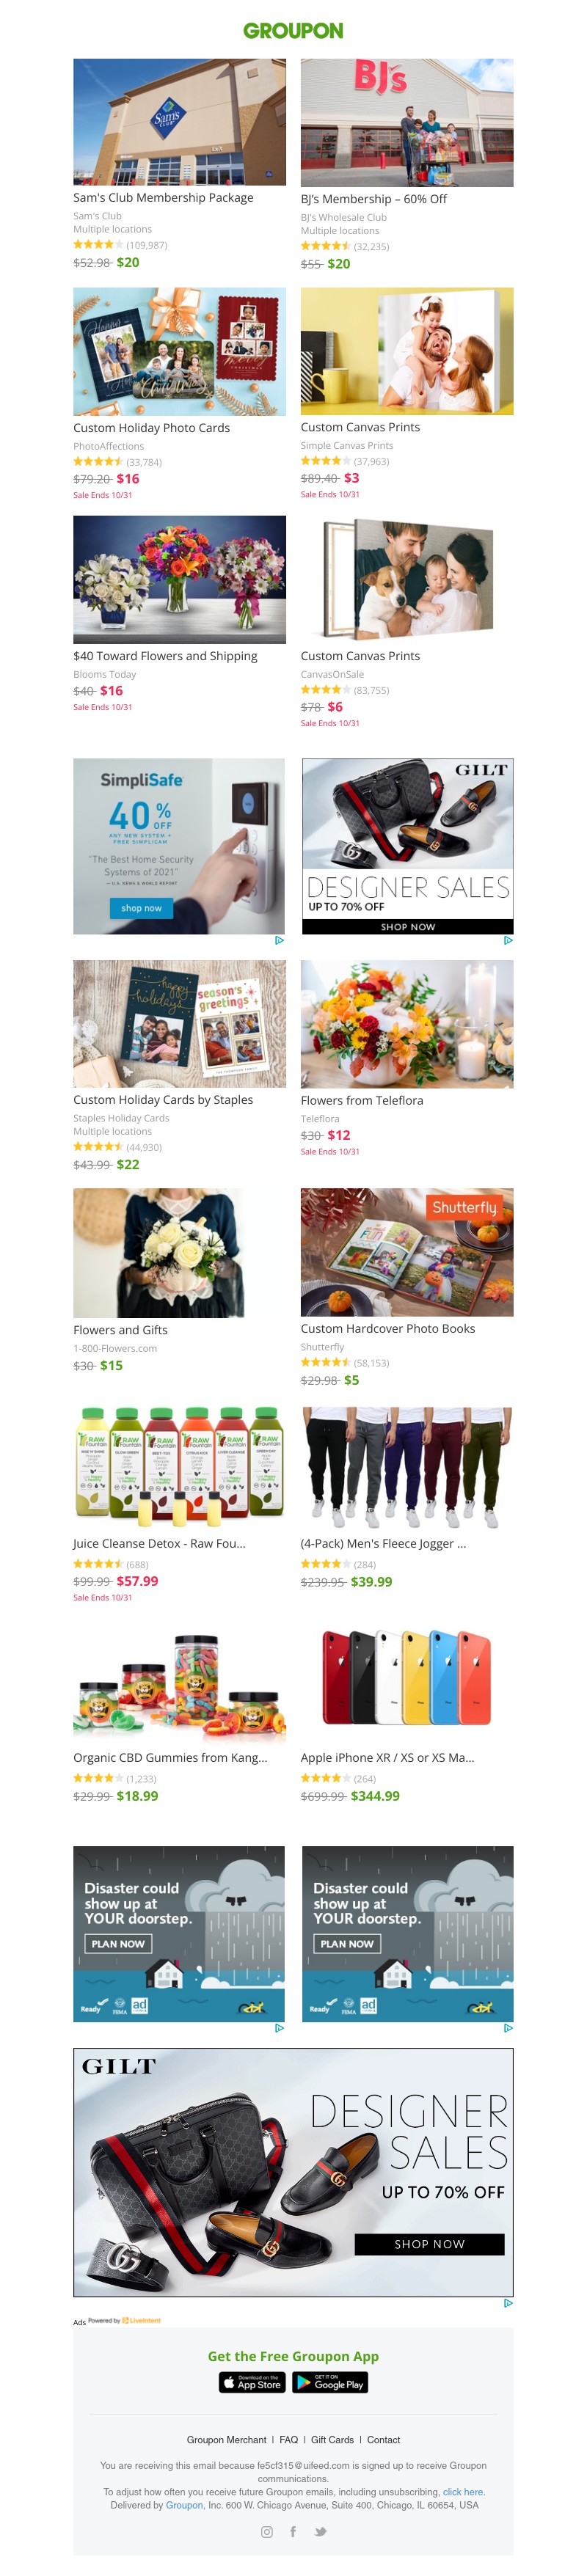Tap the Google Play download badge
The height and width of the screenshot is (2576, 587).
(x=330, y=2383)
